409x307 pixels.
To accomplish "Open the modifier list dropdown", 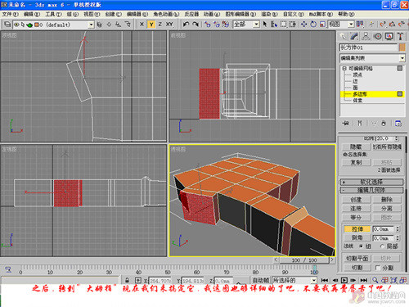I will point(372,58).
